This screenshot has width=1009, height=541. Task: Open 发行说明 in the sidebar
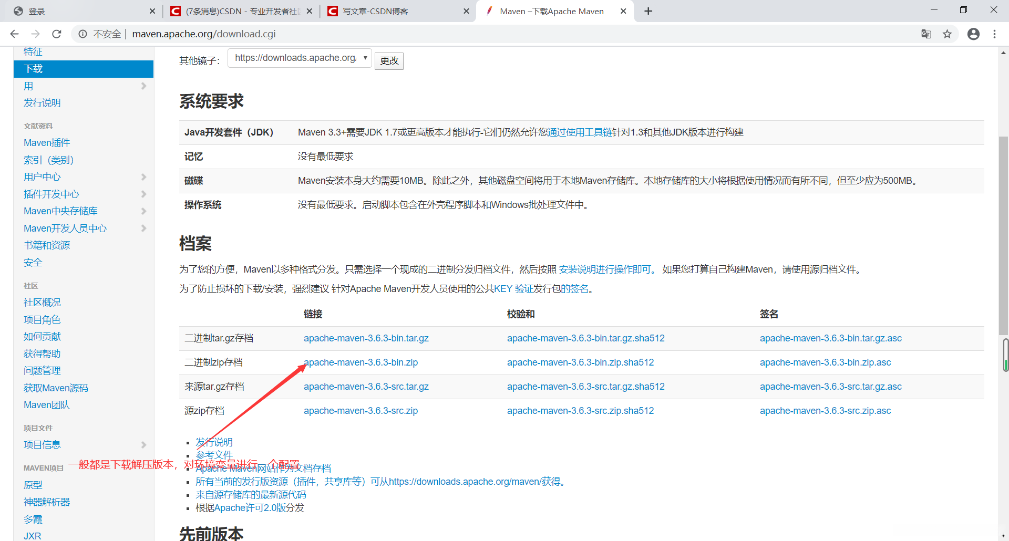tap(42, 103)
